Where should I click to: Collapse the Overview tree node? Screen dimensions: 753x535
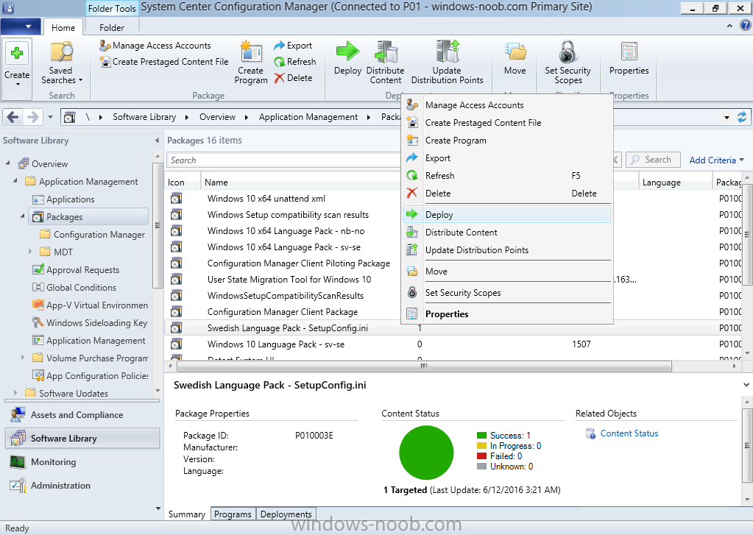[x=7, y=163]
